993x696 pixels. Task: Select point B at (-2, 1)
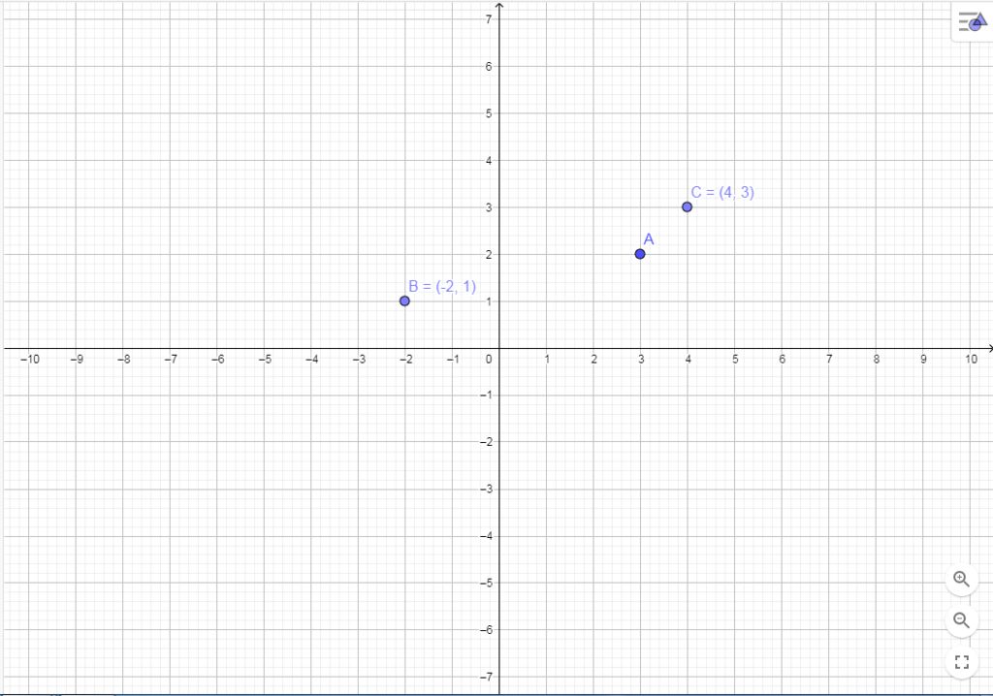[x=404, y=301]
